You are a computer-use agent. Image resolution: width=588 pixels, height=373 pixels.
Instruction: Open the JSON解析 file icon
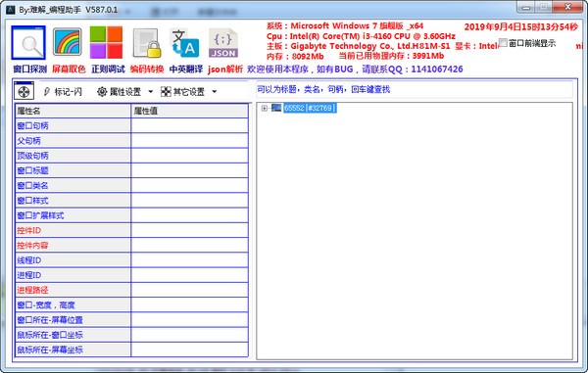pos(223,43)
